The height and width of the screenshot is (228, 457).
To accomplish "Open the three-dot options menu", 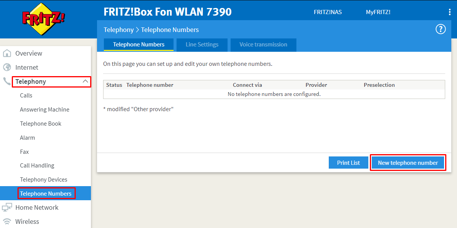I will pos(449,12).
